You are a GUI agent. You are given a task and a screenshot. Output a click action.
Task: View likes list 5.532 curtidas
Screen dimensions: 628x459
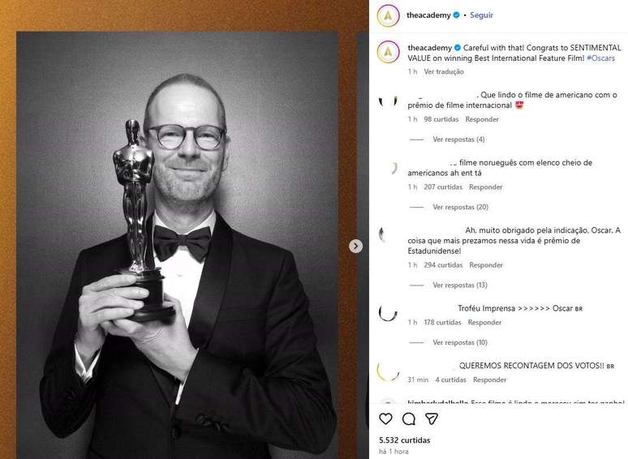(x=405, y=440)
